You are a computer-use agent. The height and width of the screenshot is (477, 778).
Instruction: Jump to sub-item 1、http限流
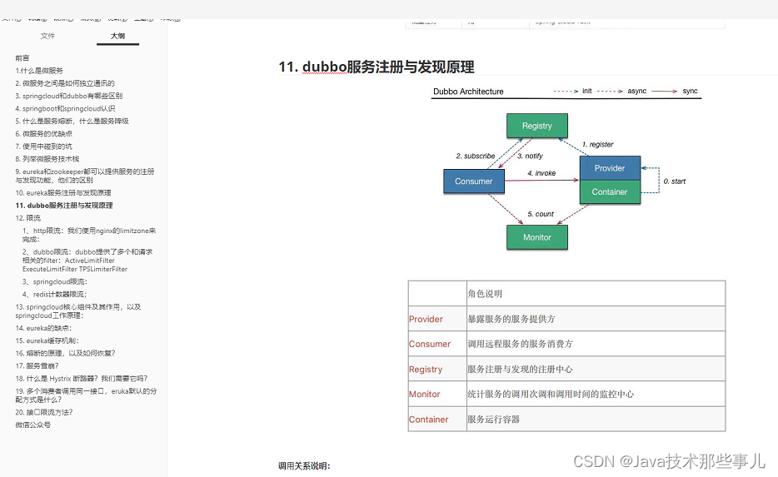click(x=89, y=235)
